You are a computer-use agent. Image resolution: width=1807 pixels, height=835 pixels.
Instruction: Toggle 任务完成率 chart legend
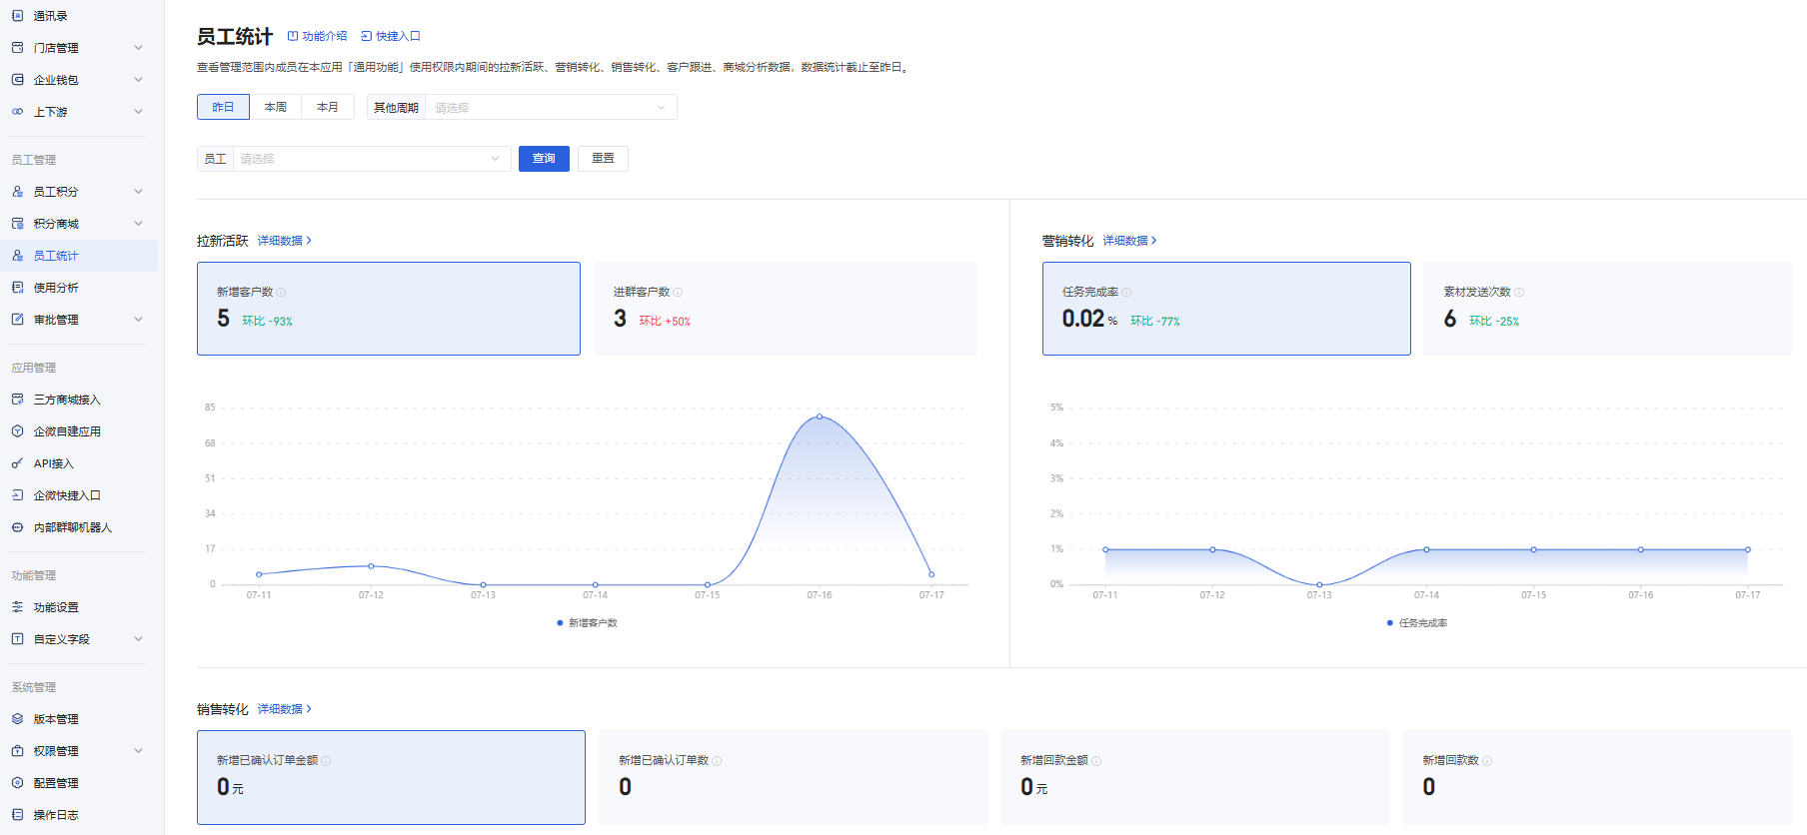tap(1417, 623)
